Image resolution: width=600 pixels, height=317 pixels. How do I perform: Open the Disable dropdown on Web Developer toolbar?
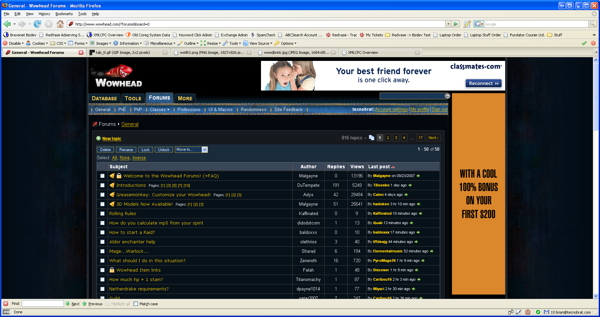click(13, 43)
